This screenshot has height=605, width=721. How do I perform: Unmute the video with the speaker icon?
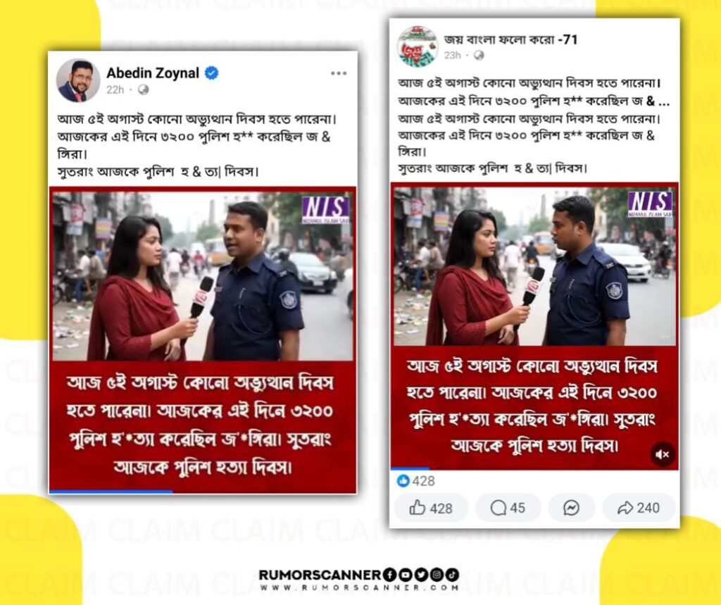[663, 454]
